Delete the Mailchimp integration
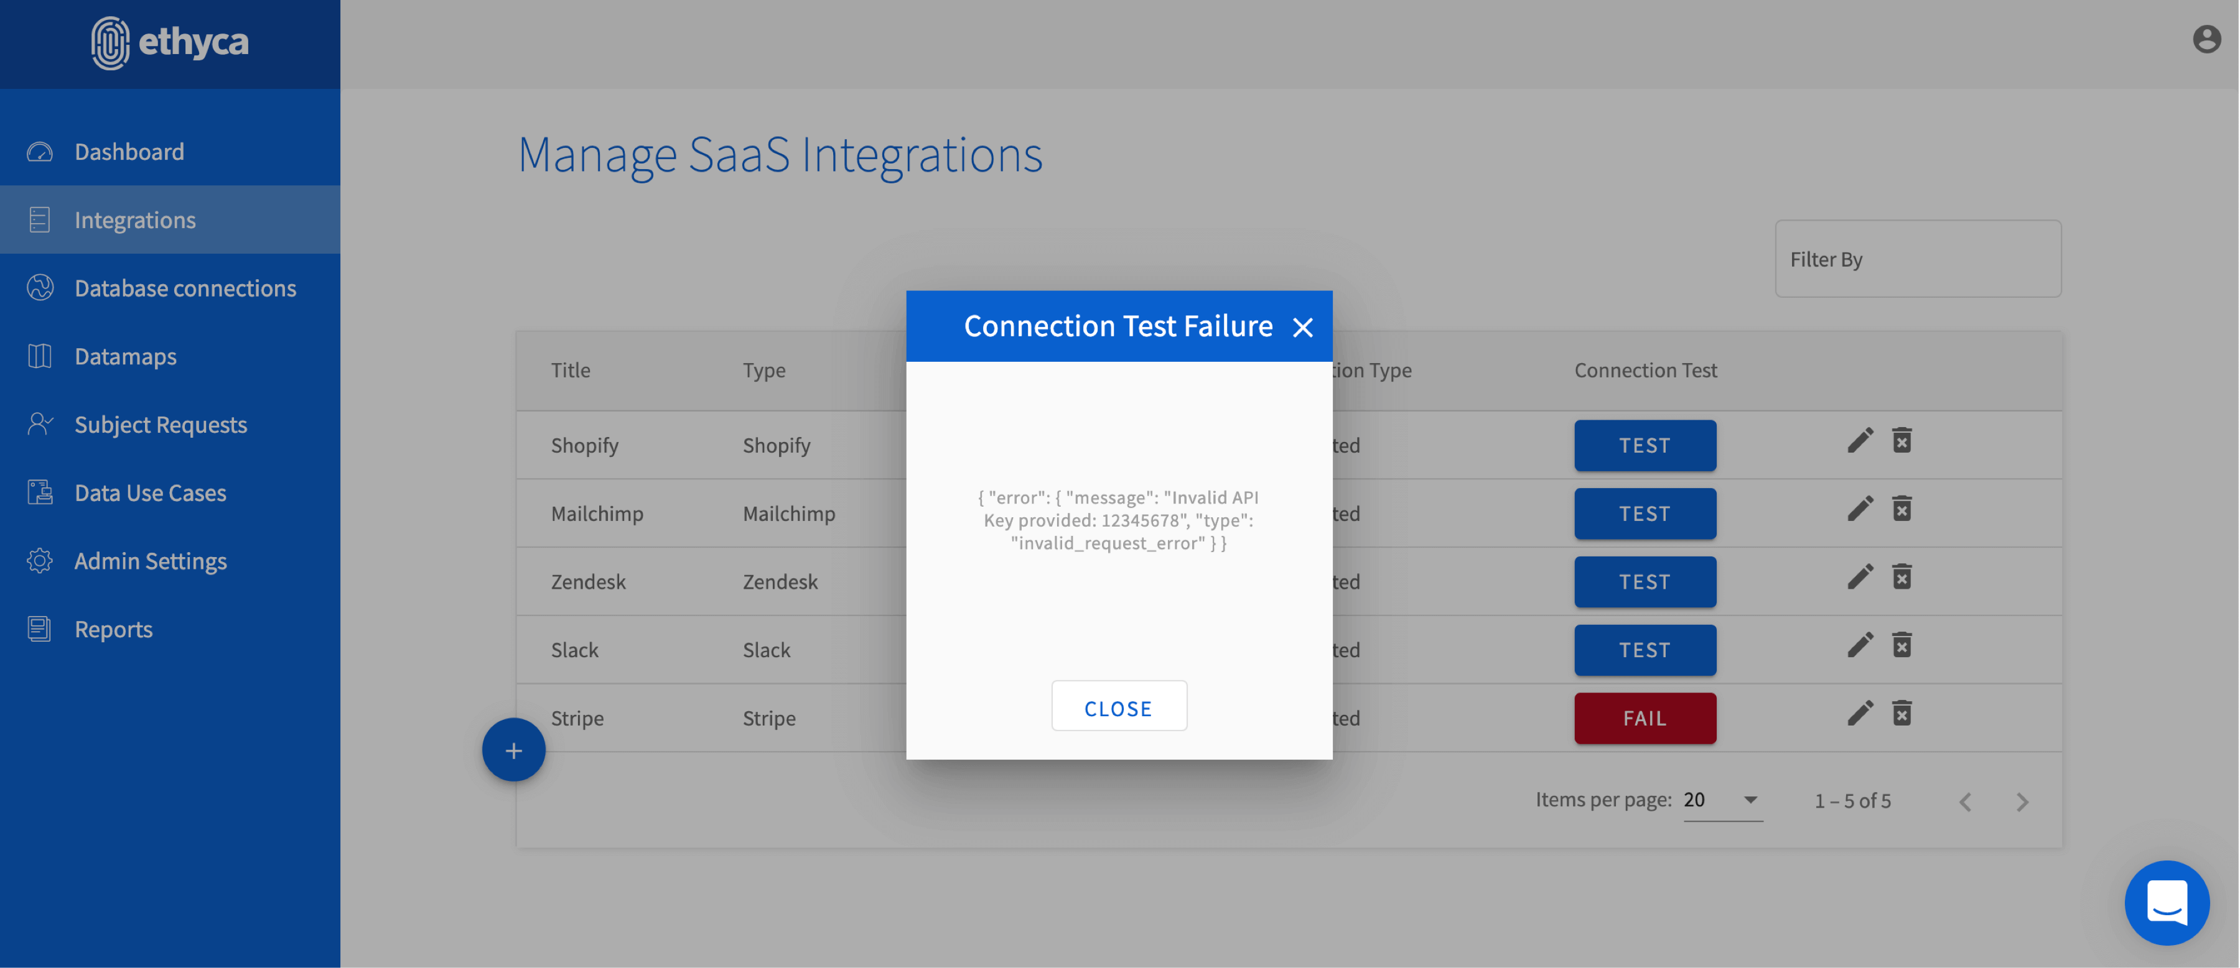This screenshot has width=2240, height=968. 1902,509
